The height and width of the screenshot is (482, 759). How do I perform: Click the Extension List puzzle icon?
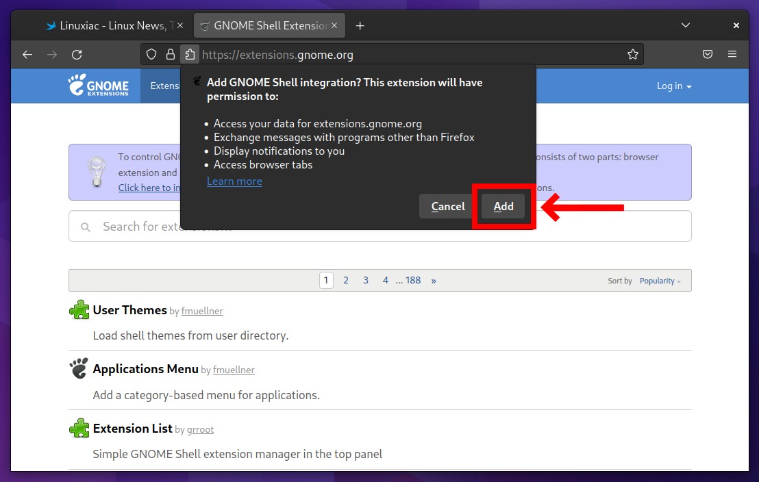coord(79,429)
